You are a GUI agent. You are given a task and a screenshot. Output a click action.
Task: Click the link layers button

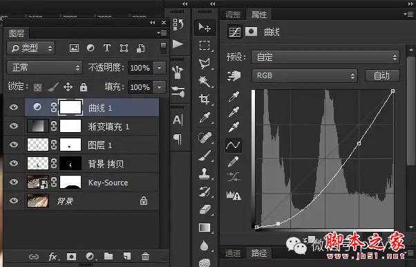[x=34, y=257]
